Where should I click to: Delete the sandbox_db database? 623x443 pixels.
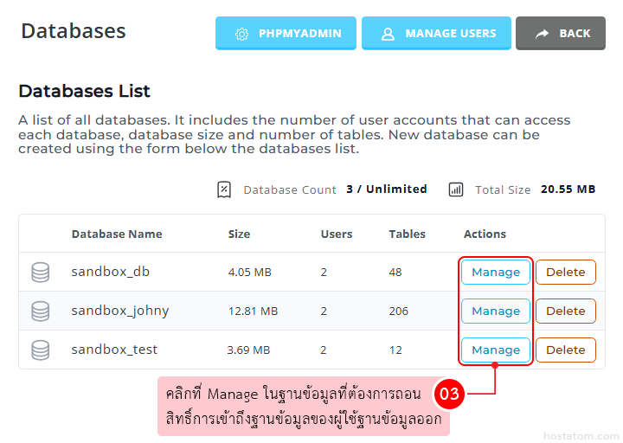click(566, 272)
